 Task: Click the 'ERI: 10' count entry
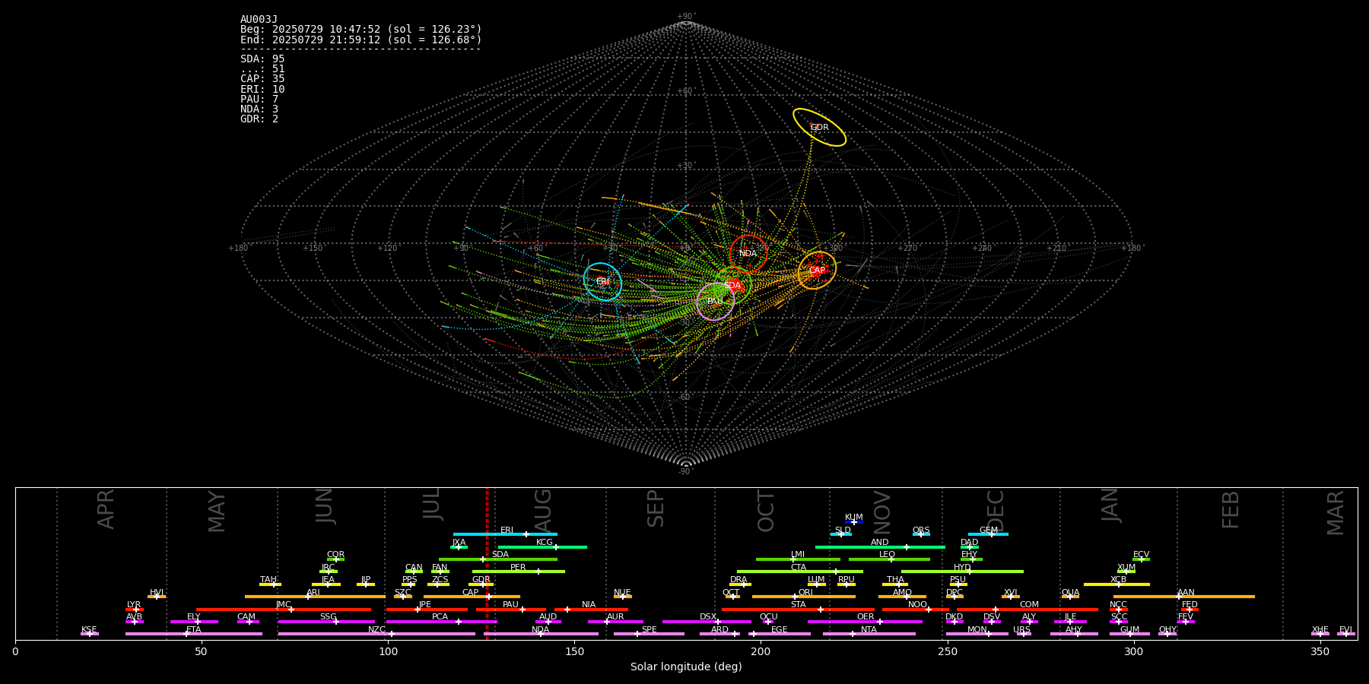[x=262, y=90]
